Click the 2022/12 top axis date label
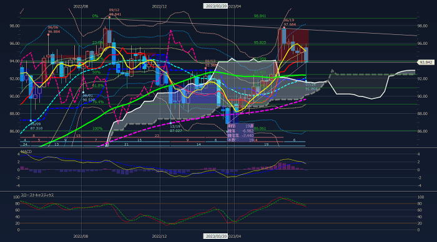Viewport: 437px width, 242px height. coord(159,6)
